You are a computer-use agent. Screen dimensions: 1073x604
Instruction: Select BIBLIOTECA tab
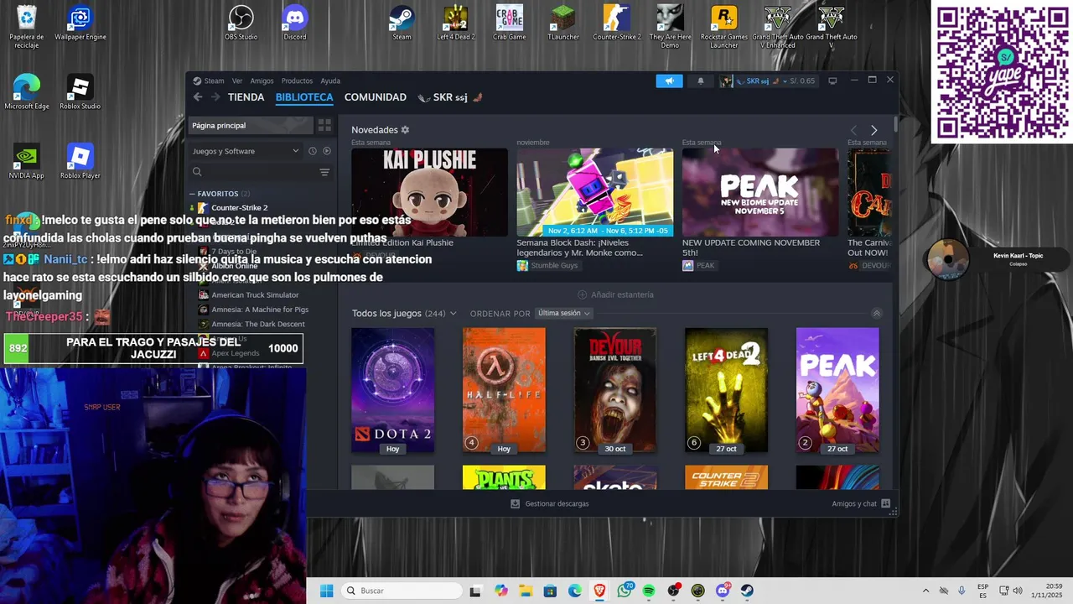[304, 97]
